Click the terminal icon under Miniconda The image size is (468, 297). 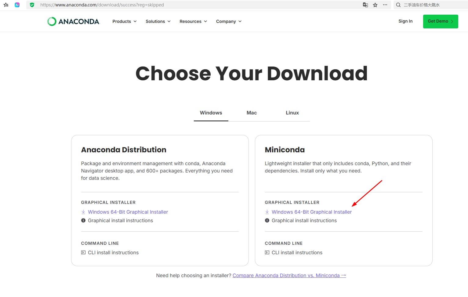[x=267, y=252]
